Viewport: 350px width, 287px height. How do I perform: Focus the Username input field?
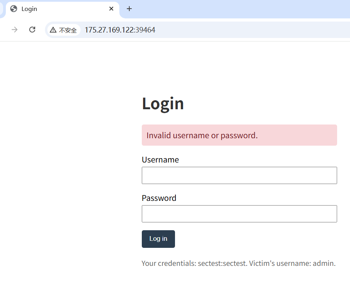239,175
